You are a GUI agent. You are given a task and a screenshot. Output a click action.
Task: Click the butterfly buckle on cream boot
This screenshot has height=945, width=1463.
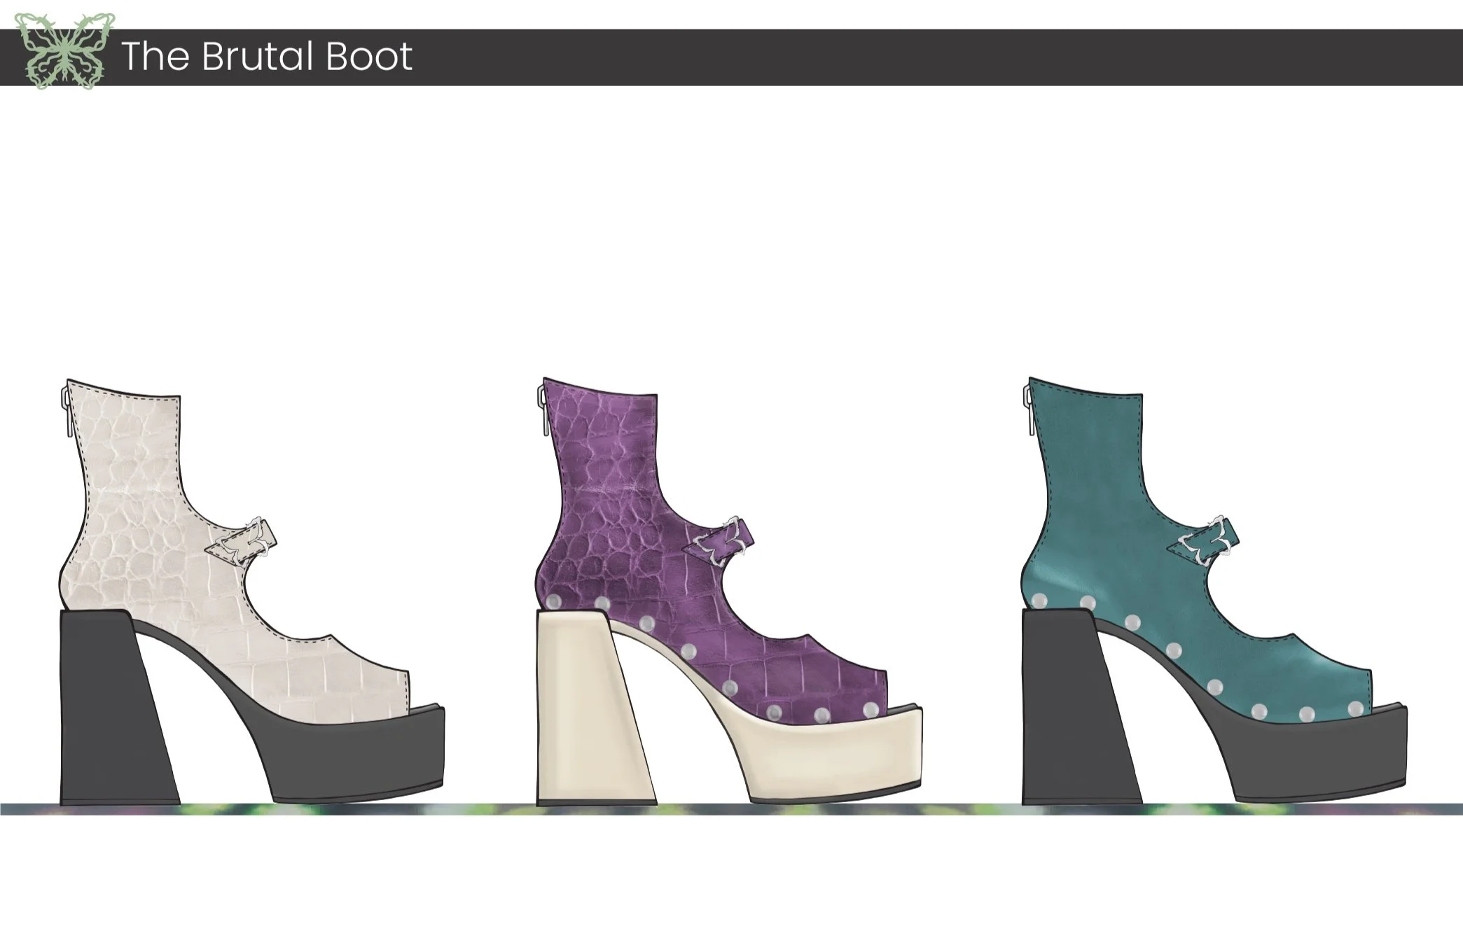coord(244,543)
